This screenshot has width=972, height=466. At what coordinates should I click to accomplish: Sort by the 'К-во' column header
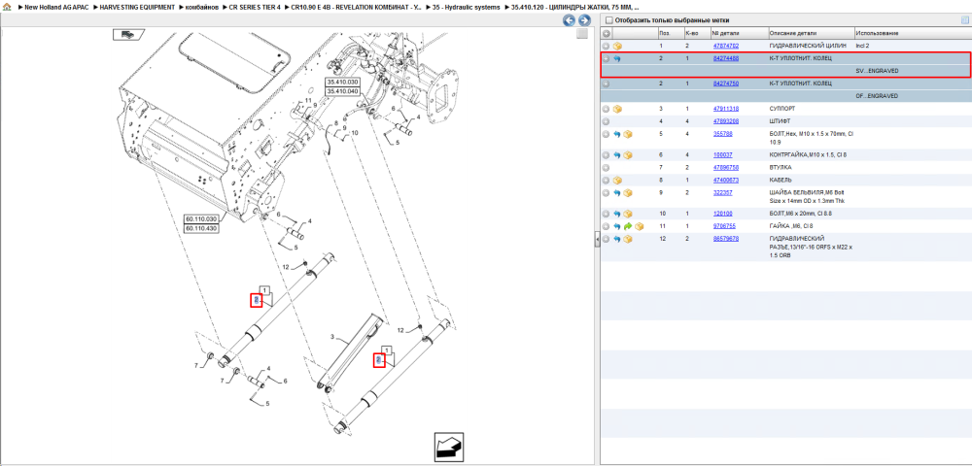696,33
